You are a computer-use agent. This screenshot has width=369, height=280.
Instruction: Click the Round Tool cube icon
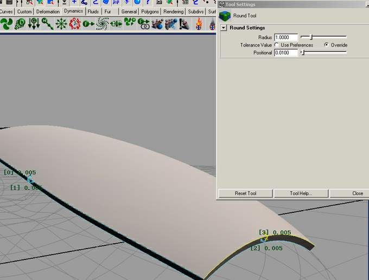tap(225, 16)
